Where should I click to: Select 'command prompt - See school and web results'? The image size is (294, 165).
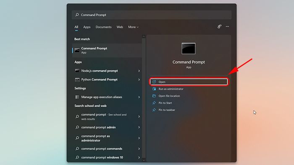point(107,116)
